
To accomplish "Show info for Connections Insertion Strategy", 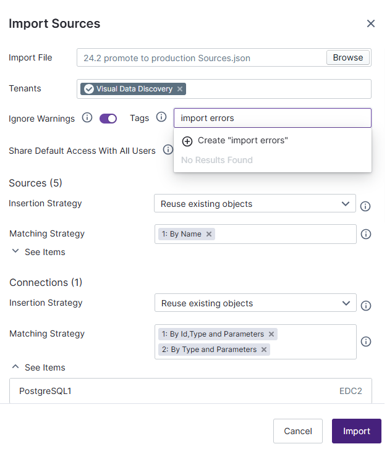I will pyautogui.click(x=366, y=306).
